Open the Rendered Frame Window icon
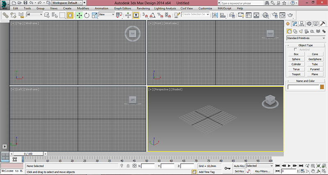The height and width of the screenshot is (175, 328). [282, 15]
